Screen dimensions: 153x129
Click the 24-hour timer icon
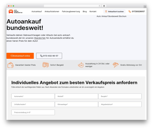(x=81, y=65)
